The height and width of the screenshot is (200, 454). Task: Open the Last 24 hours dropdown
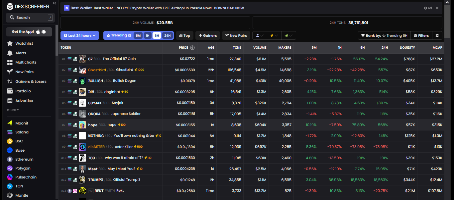pyautogui.click(x=80, y=35)
